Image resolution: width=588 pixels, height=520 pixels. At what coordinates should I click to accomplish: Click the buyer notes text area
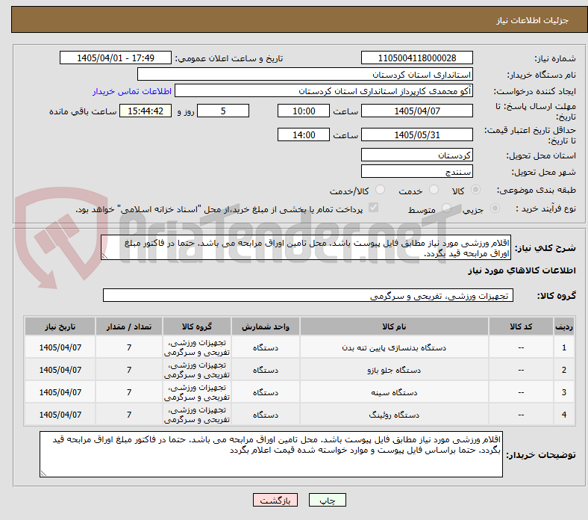click(x=271, y=454)
